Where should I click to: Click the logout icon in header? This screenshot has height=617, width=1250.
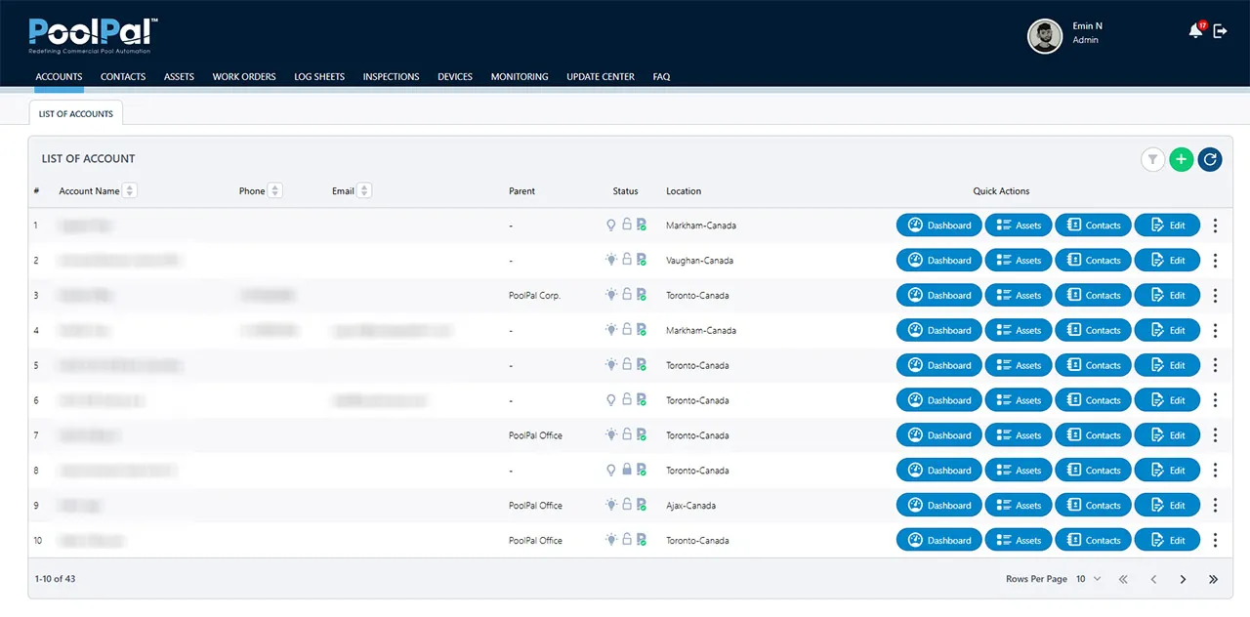click(x=1220, y=31)
